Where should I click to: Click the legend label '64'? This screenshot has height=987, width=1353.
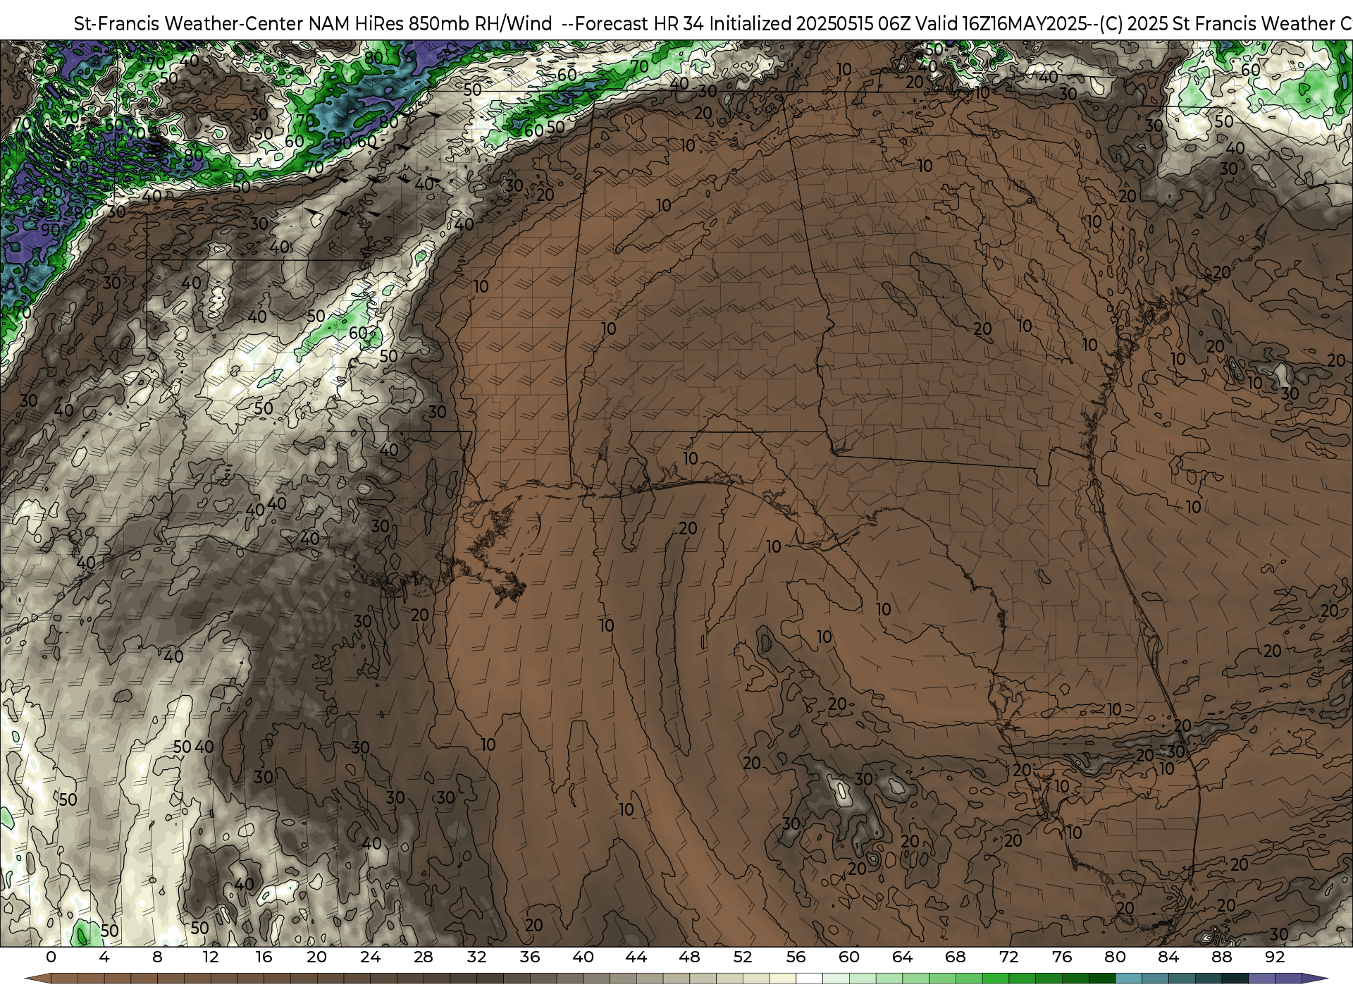[x=902, y=957]
